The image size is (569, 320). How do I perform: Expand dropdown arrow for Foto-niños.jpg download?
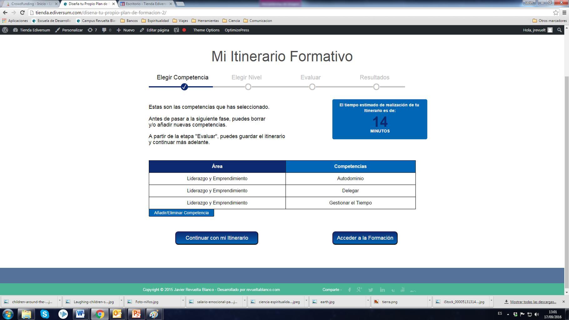tap(183, 301)
